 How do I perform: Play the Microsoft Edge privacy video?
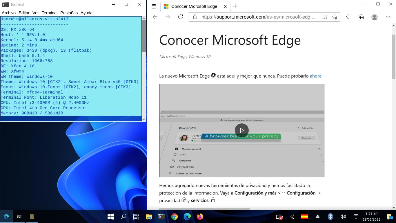tap(242, 130)
